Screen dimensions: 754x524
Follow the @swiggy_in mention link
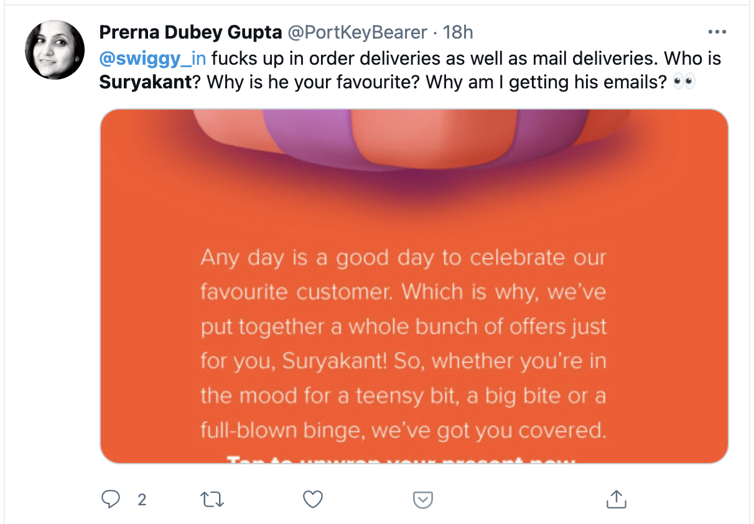[152, 58]
